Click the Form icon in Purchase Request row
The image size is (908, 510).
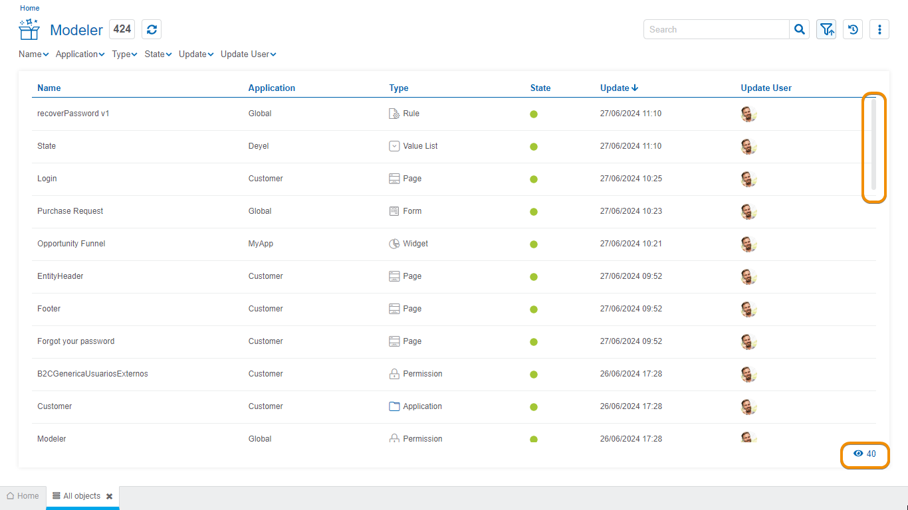click(x=394, y=211)
